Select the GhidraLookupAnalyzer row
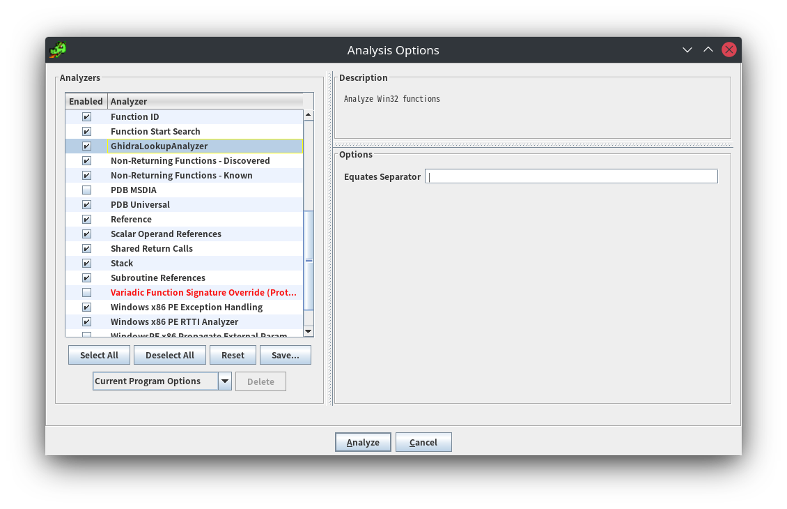787x509 pixels. tap(184, 146)
